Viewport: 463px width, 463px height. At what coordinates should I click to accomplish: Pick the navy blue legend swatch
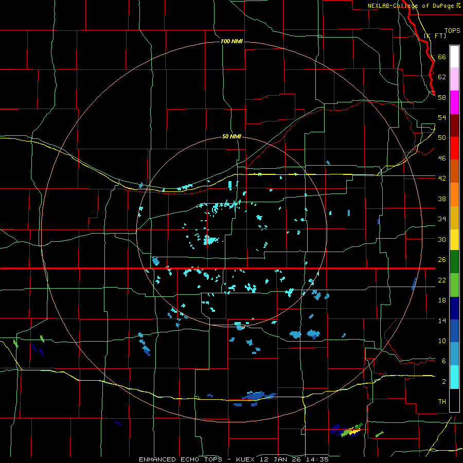[454, 308]
